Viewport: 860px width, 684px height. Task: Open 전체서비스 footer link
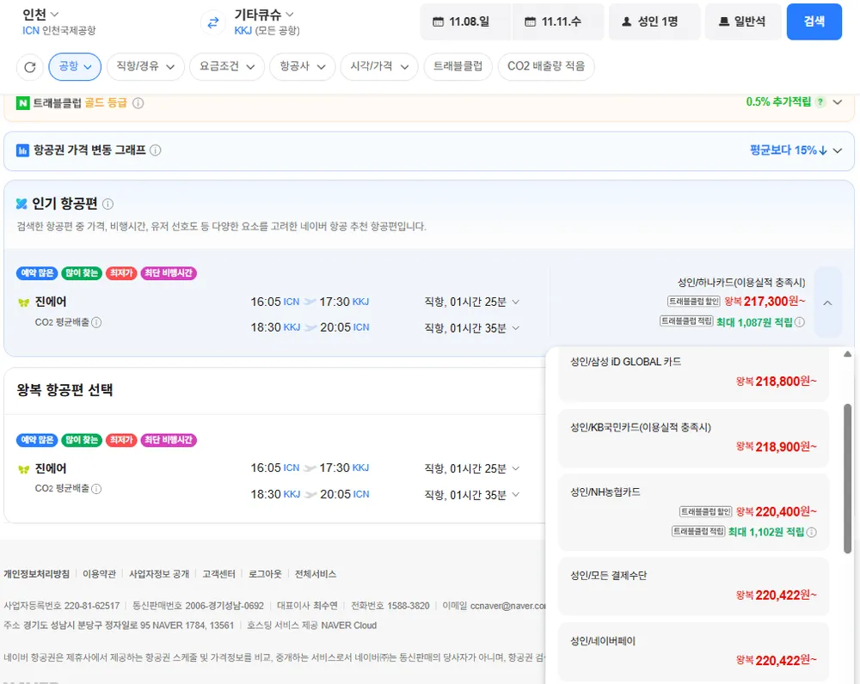pos(316,574)
